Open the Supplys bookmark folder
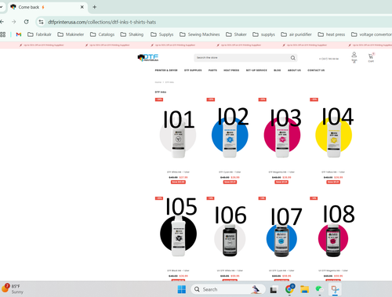The image size is (392, 297). (x=162, y=34)
